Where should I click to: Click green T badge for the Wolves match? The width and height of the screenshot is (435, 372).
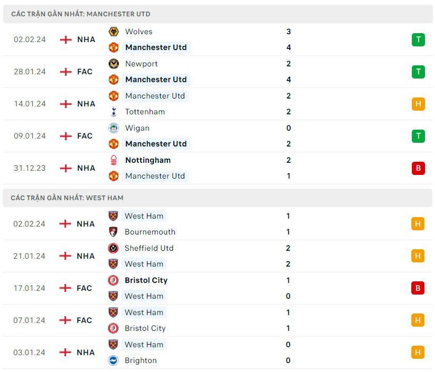(x=418, y=40)
